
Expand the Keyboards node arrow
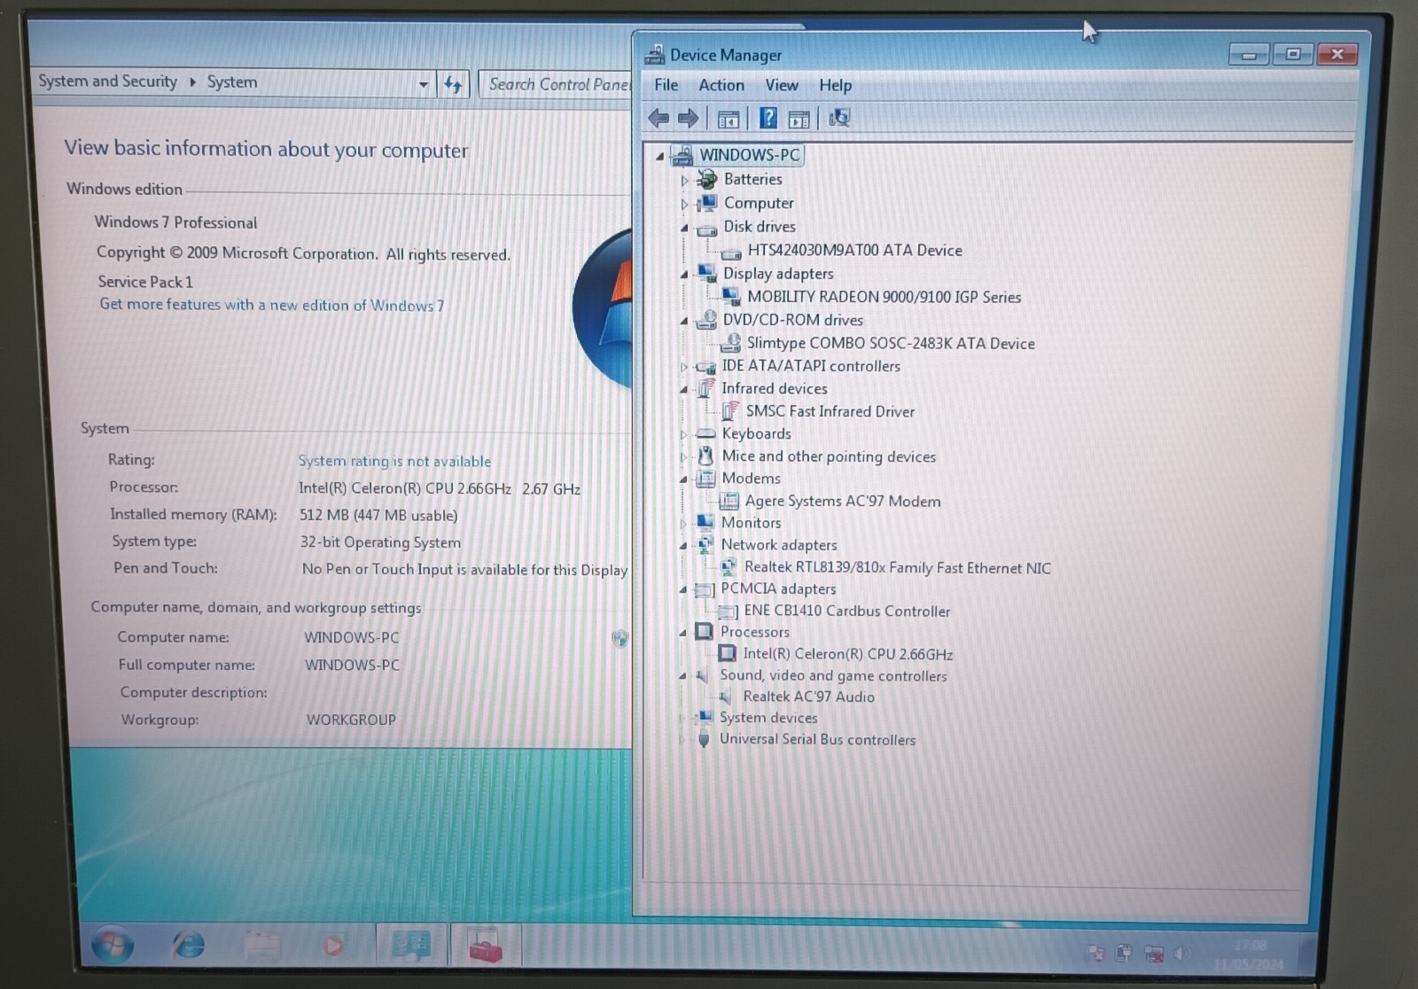683,434
